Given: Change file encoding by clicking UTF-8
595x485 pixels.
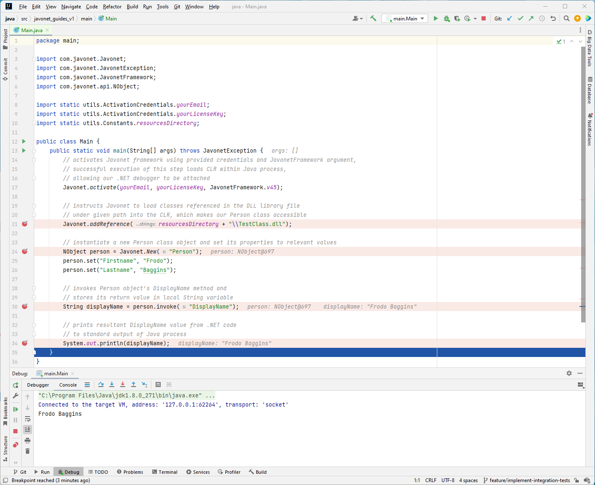Looking at the screenshot, I should tap(448, 480).
